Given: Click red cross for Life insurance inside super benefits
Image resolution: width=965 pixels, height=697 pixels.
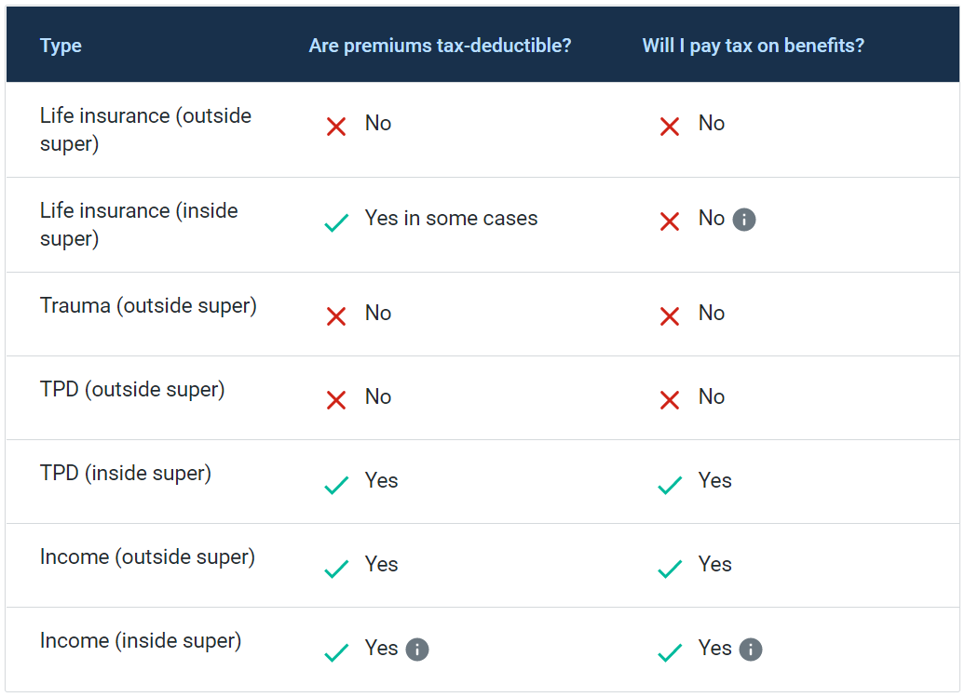Looking at the screenshot, I should (x=670, y=221).
